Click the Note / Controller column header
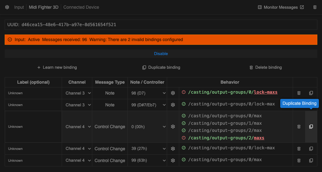322x172 pixels. pos(147,82)
